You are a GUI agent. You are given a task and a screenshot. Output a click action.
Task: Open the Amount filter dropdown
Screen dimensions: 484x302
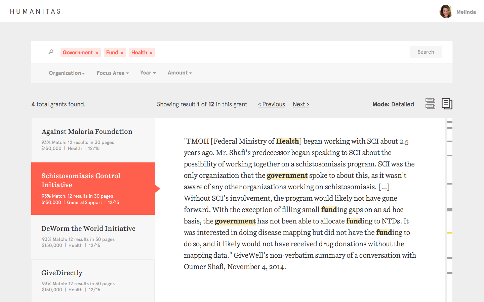click(180, 72)
